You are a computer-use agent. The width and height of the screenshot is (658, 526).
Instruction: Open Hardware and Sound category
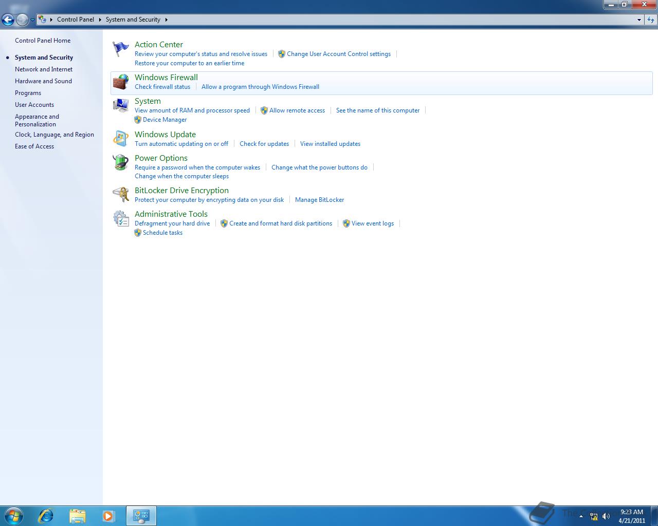click(43, 81)
